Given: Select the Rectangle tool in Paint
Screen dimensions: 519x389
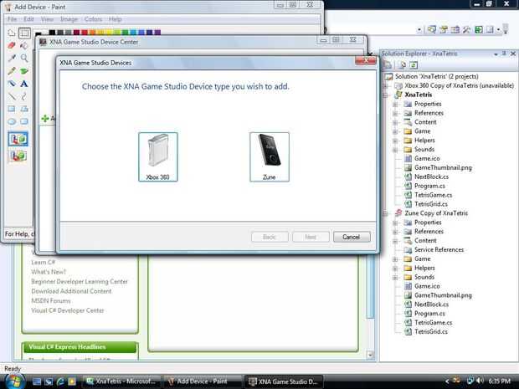Looking at the screenshot, I should pos(12,109).
